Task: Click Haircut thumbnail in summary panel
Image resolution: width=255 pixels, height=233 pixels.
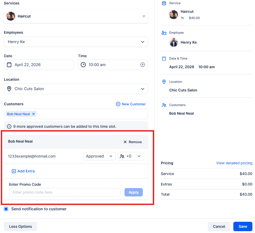Action: [174, 15]
